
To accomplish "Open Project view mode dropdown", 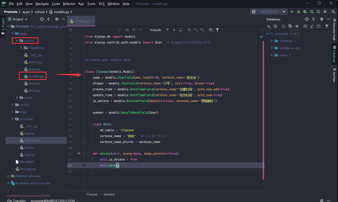I will (26, 19).
